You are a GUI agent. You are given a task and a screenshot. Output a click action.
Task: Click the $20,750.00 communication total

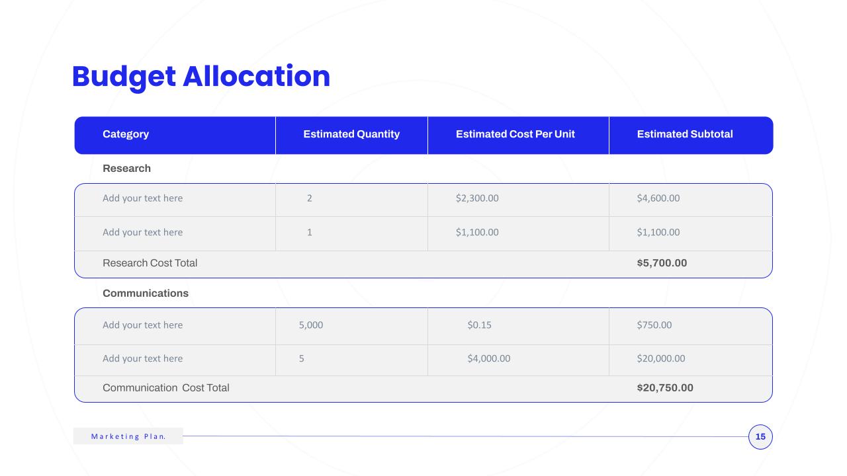pyautogui.click(x=665, y=388)
